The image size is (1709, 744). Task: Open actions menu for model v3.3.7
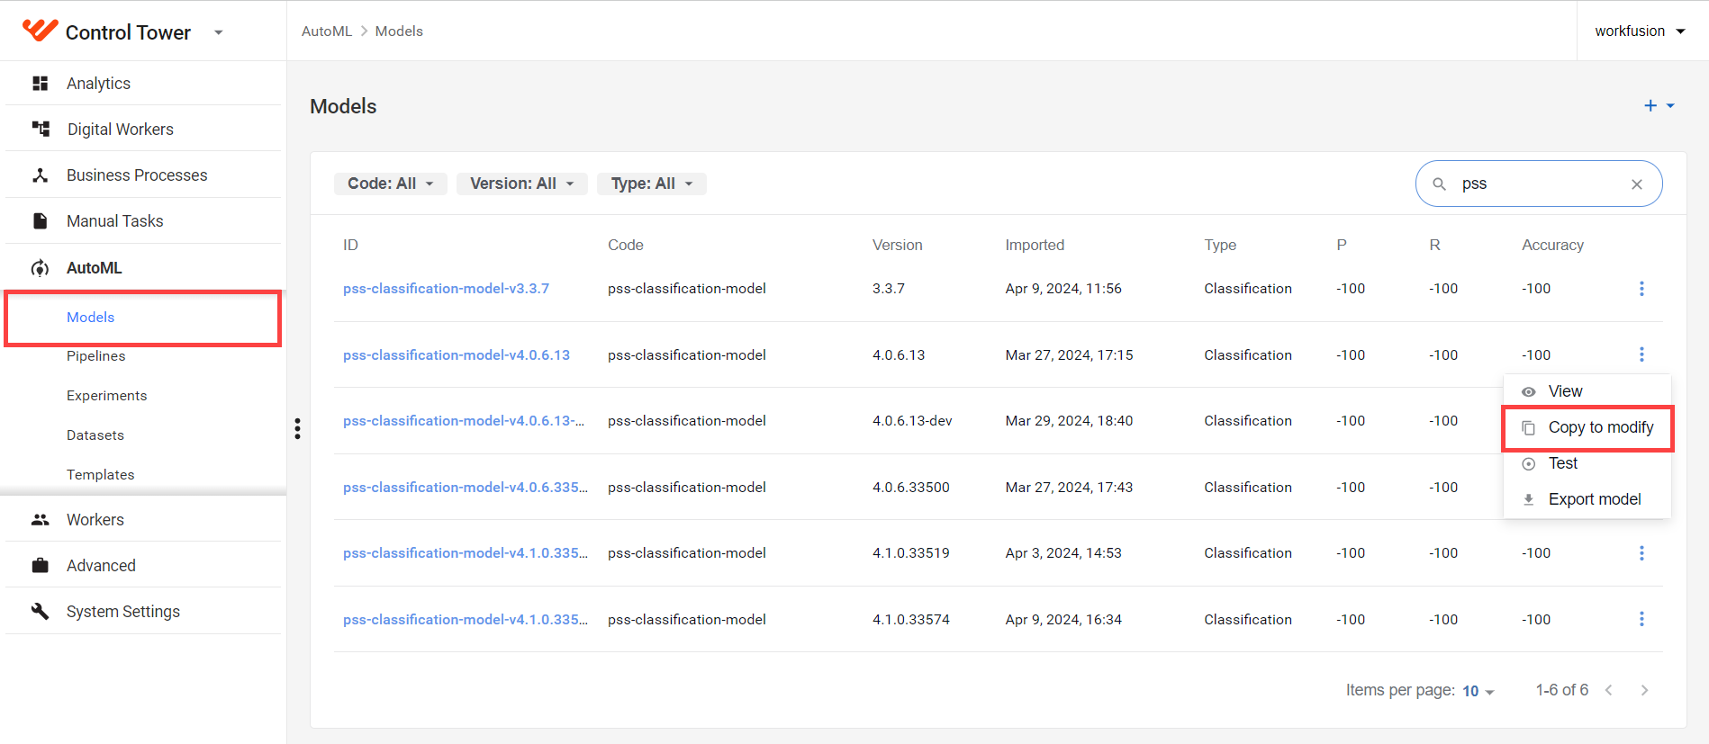tap(1641, 289)
